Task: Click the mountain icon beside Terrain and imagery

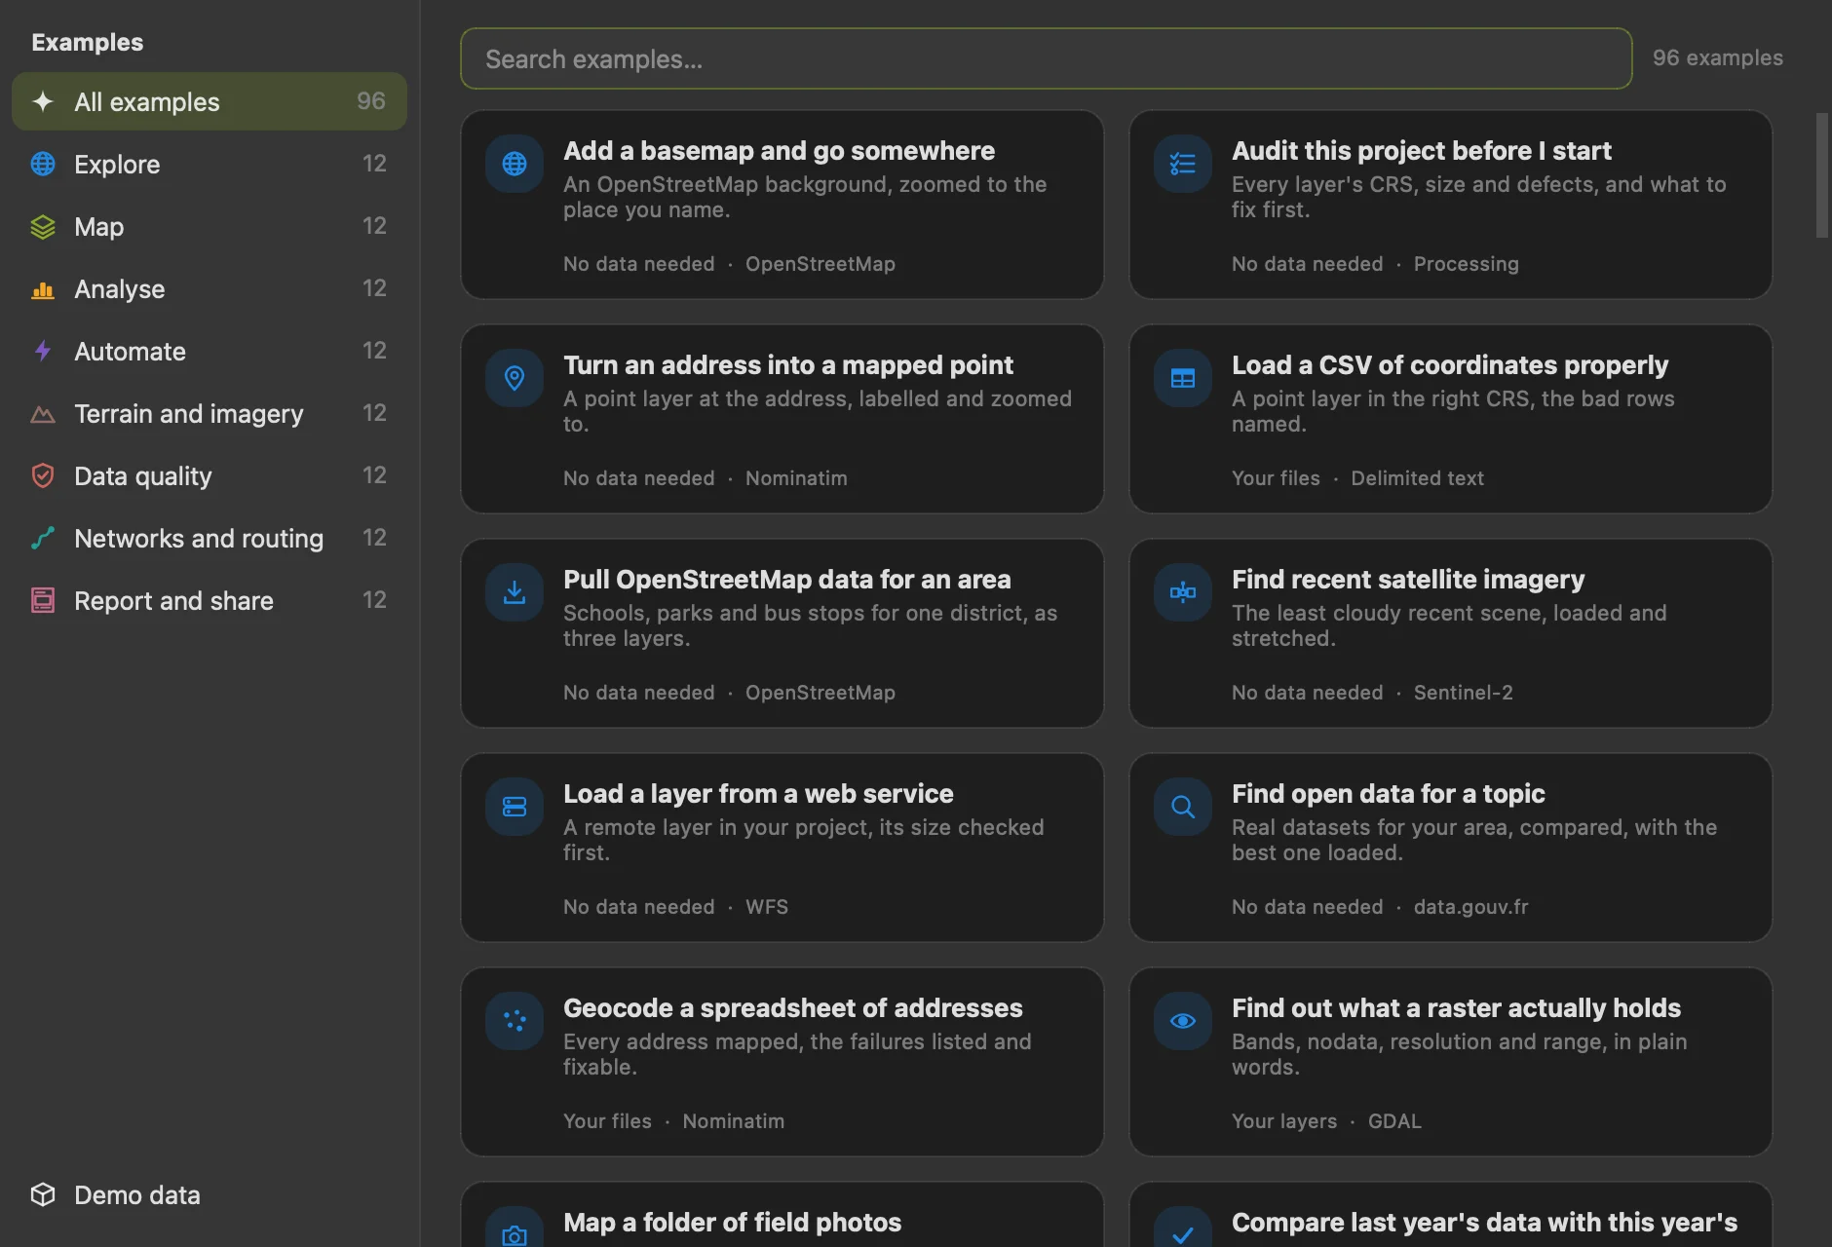Action: pyautogui.click(x=43, y=413)
